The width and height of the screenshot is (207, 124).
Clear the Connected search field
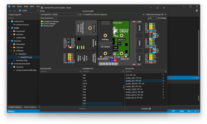click(x=166, y=72)
